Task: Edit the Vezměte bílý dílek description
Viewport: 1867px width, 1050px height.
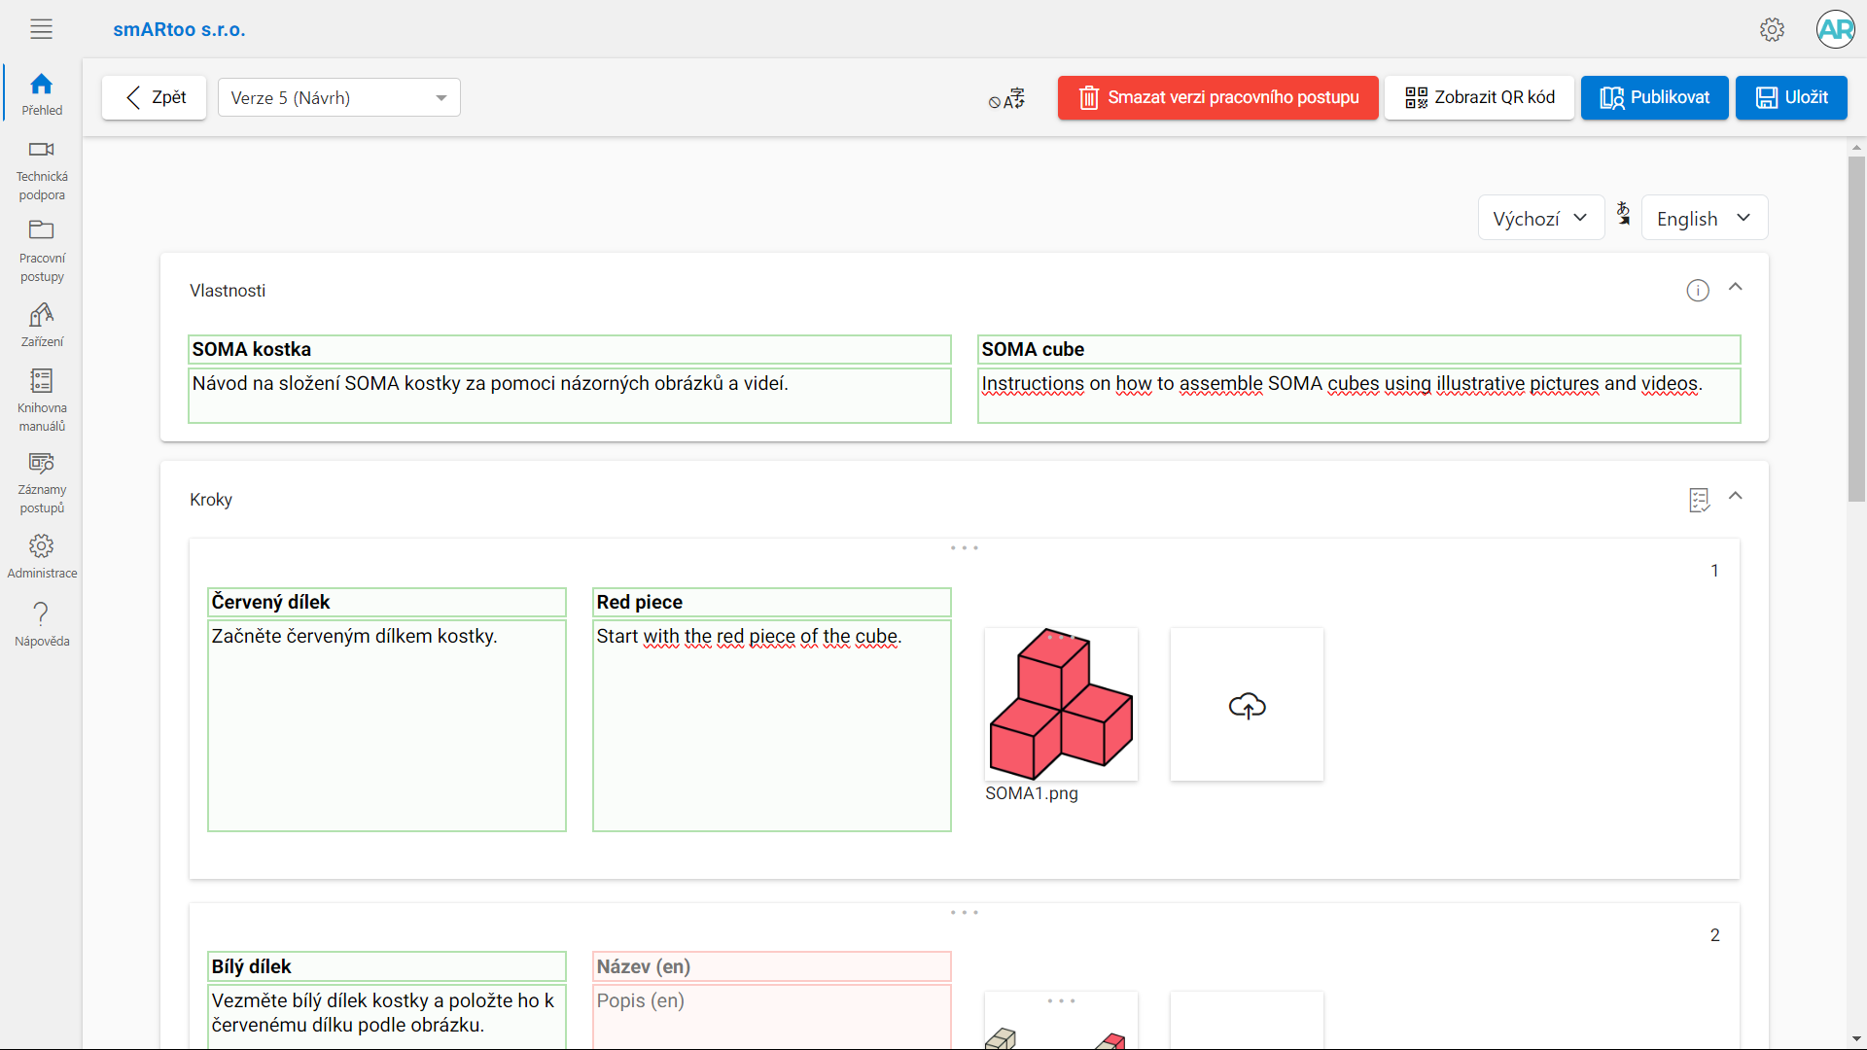Action: click(x=386, y=1017)
